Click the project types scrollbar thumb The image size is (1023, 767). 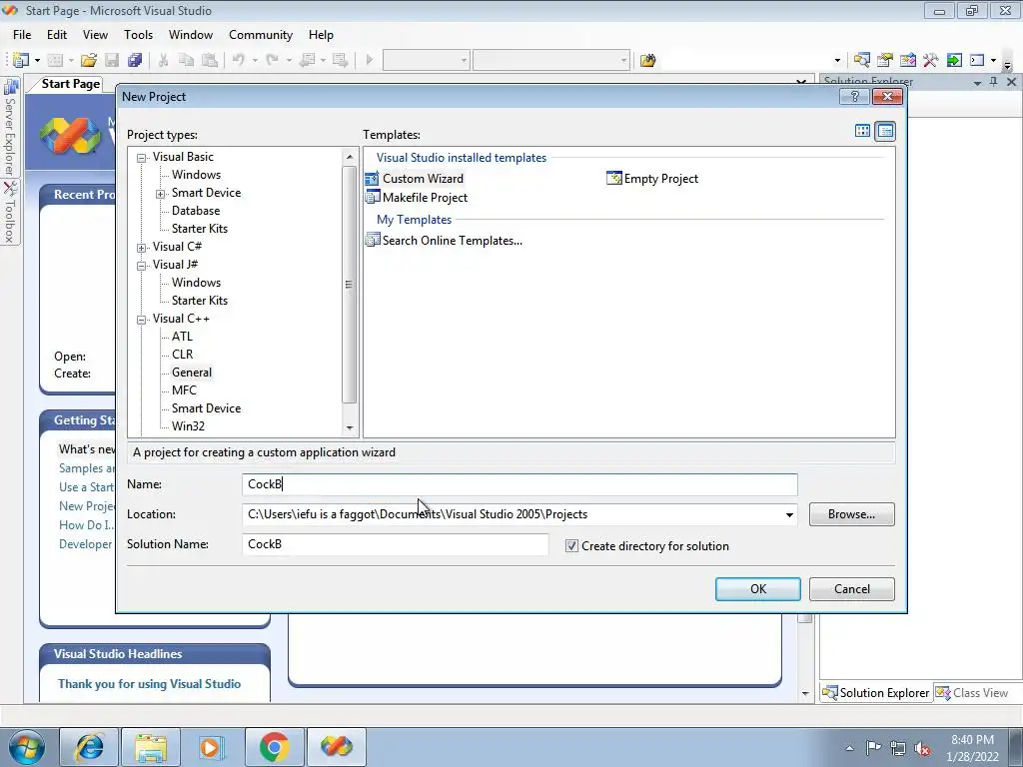[349, 284]
